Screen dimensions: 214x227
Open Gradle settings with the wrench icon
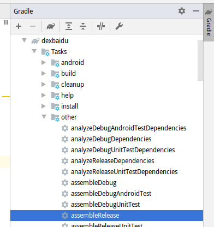tap(119, 26)
